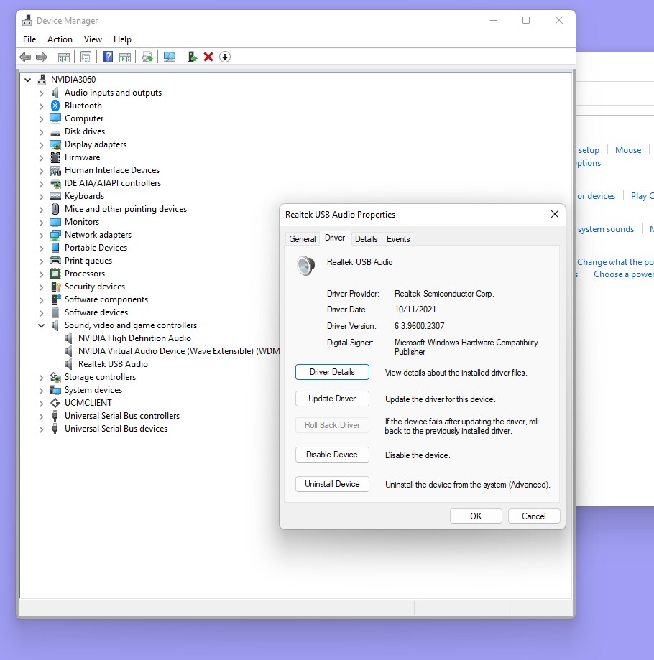Click the Display adapters category icon
This screenshot has width=654, height=660.
point(55,144)
